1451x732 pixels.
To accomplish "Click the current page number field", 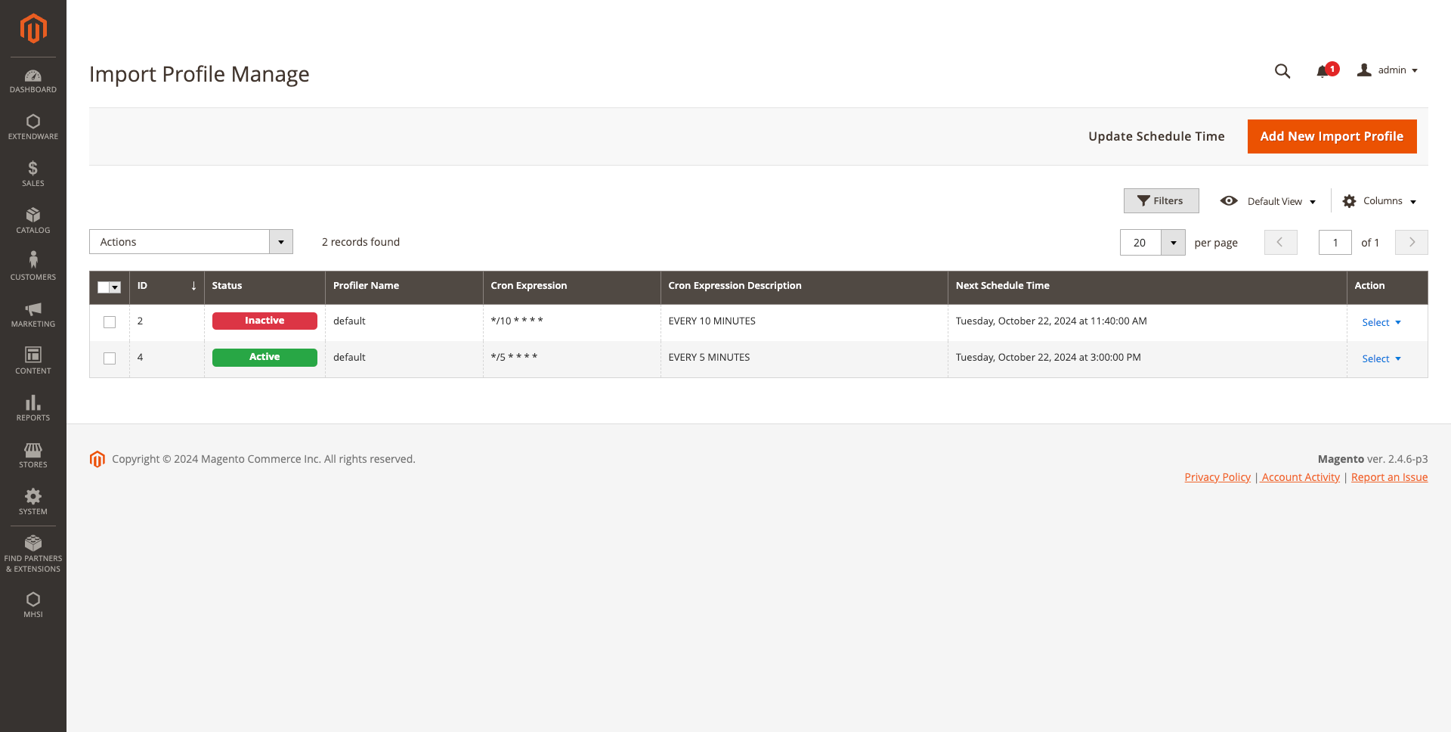I will [x=1335, y=243].
